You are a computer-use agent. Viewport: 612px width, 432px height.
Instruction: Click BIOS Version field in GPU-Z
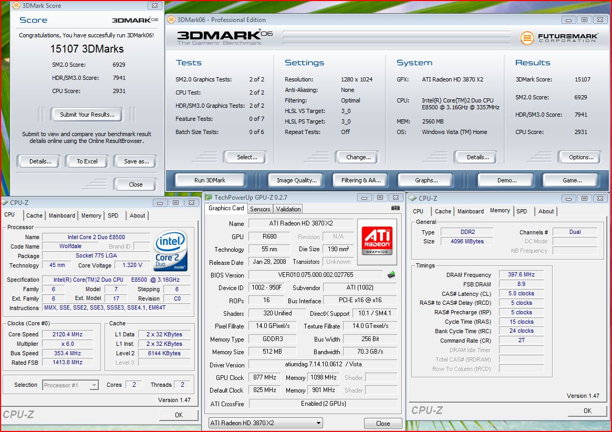point(315,275)
